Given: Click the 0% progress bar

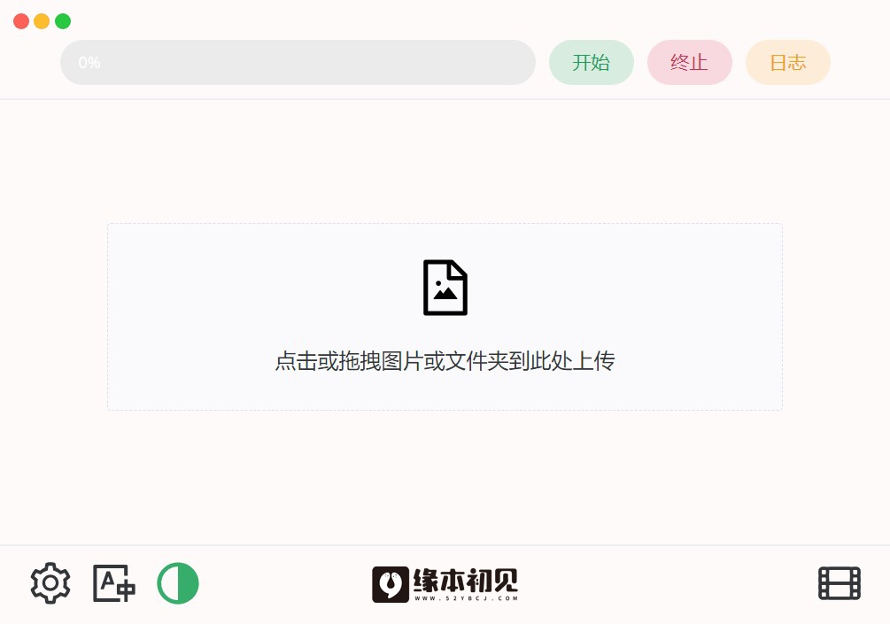Looking at the screenshot, I should [x=298, y=62].
